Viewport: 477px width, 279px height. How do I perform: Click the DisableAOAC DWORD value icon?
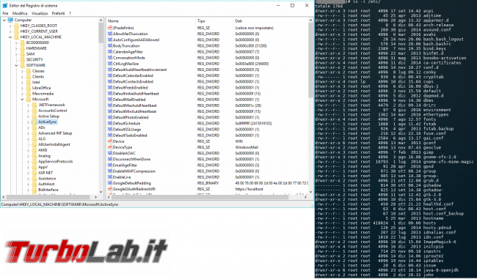point(110,153)
